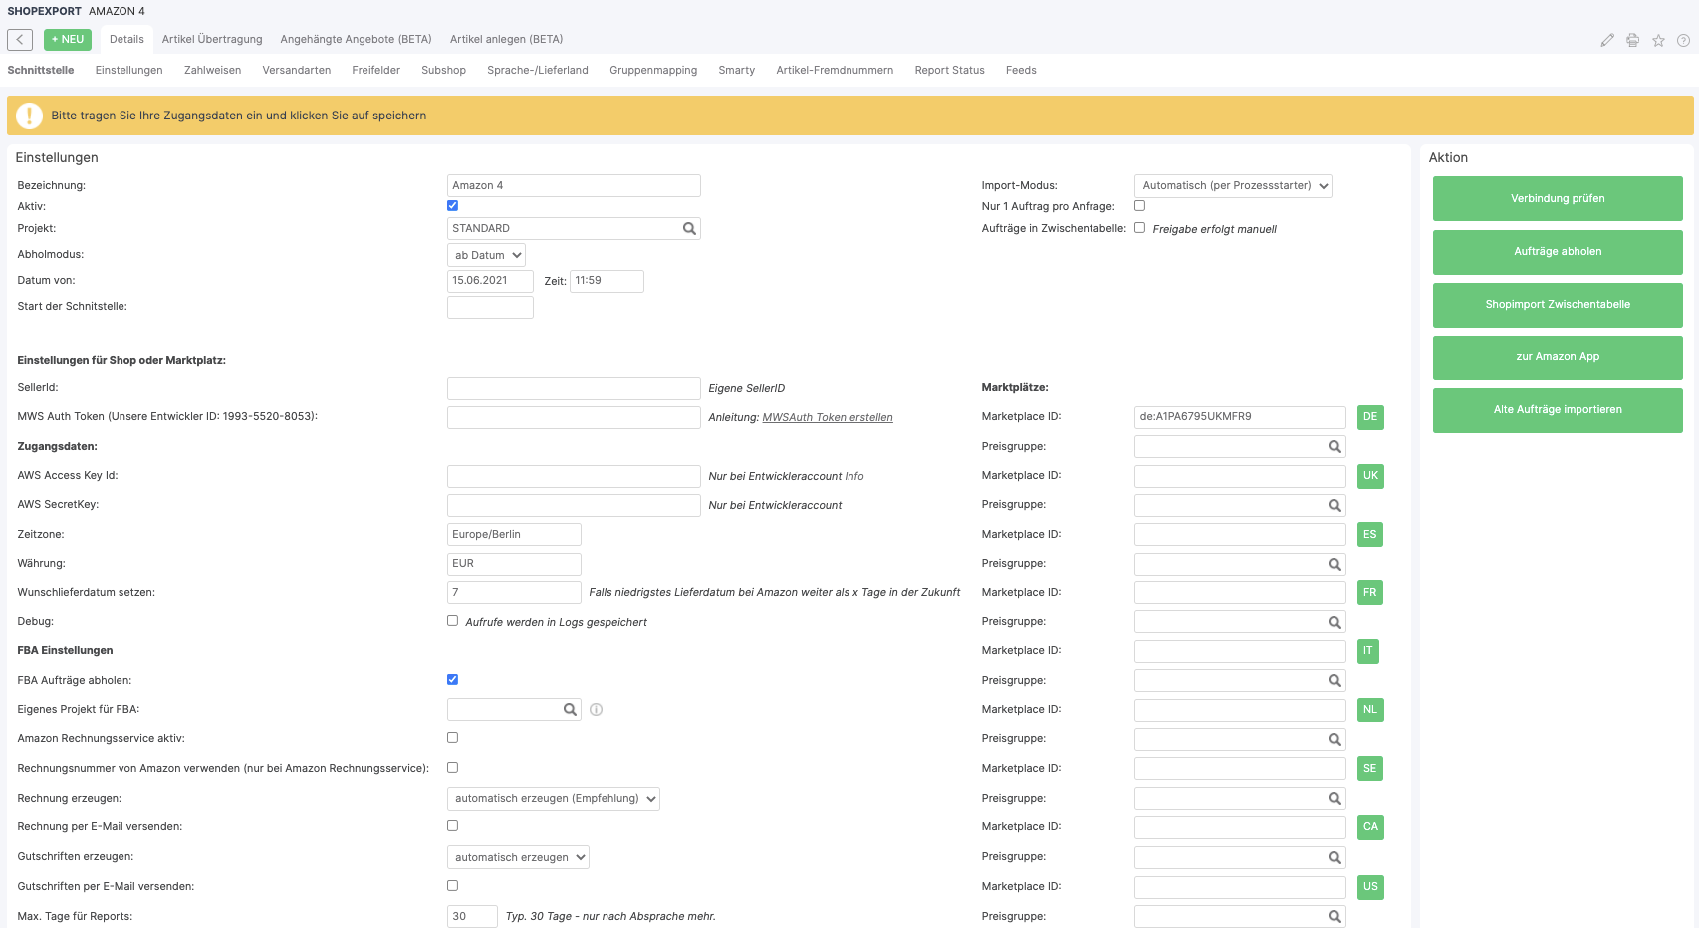Viewport: 1699px width, 928px height.
Task: Uncheck the Aktiv checkbox
Action: pyautogui.click(x=452, y=206)
